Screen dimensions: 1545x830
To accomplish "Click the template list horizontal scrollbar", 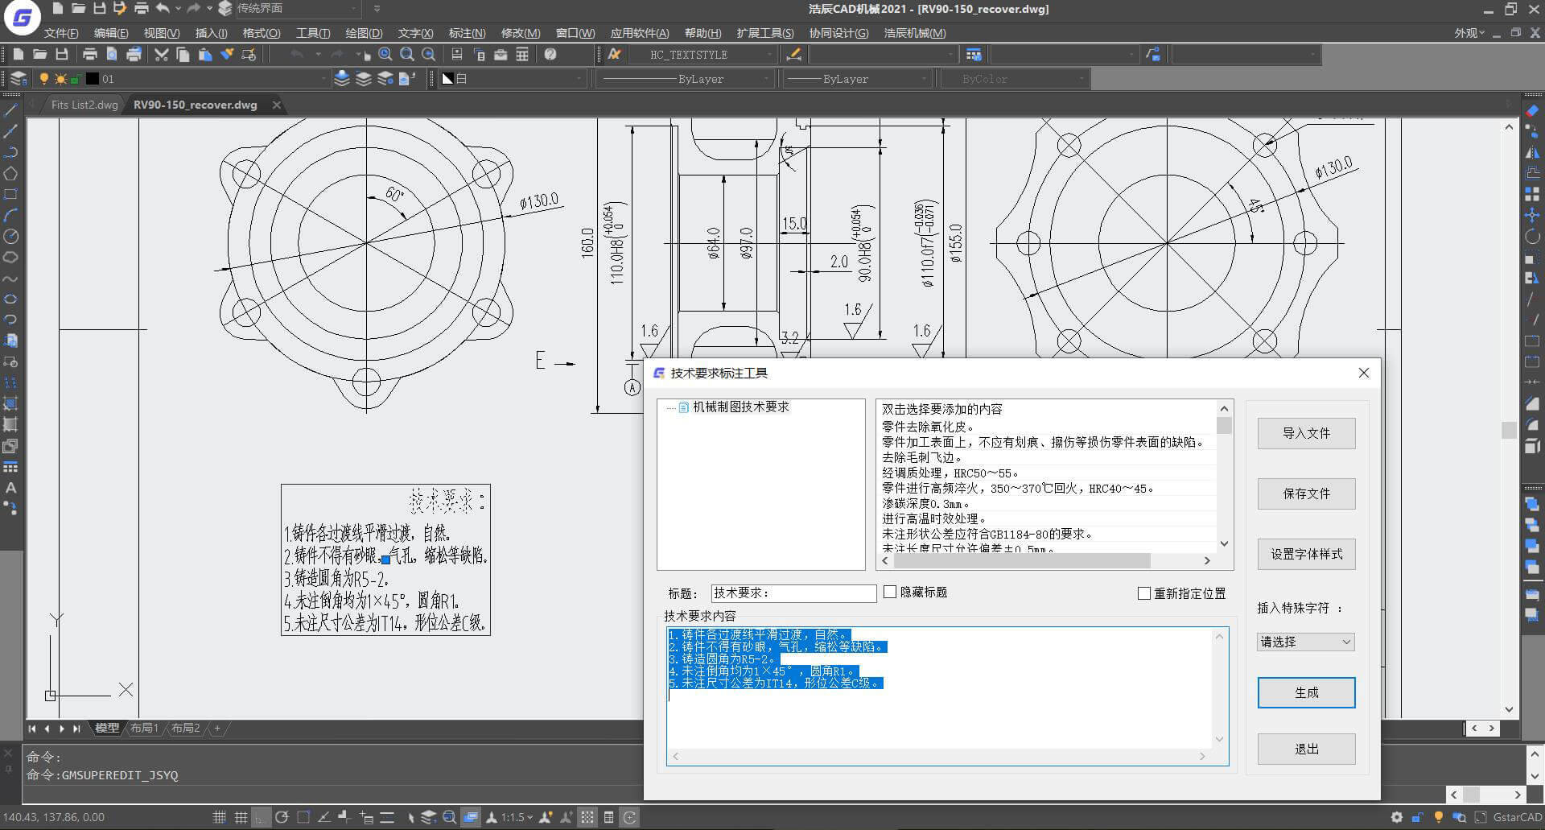I will pos(1047,560).
